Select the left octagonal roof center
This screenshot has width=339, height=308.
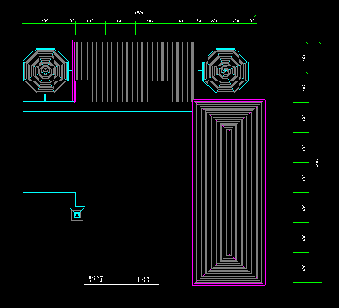pos(45,71)
